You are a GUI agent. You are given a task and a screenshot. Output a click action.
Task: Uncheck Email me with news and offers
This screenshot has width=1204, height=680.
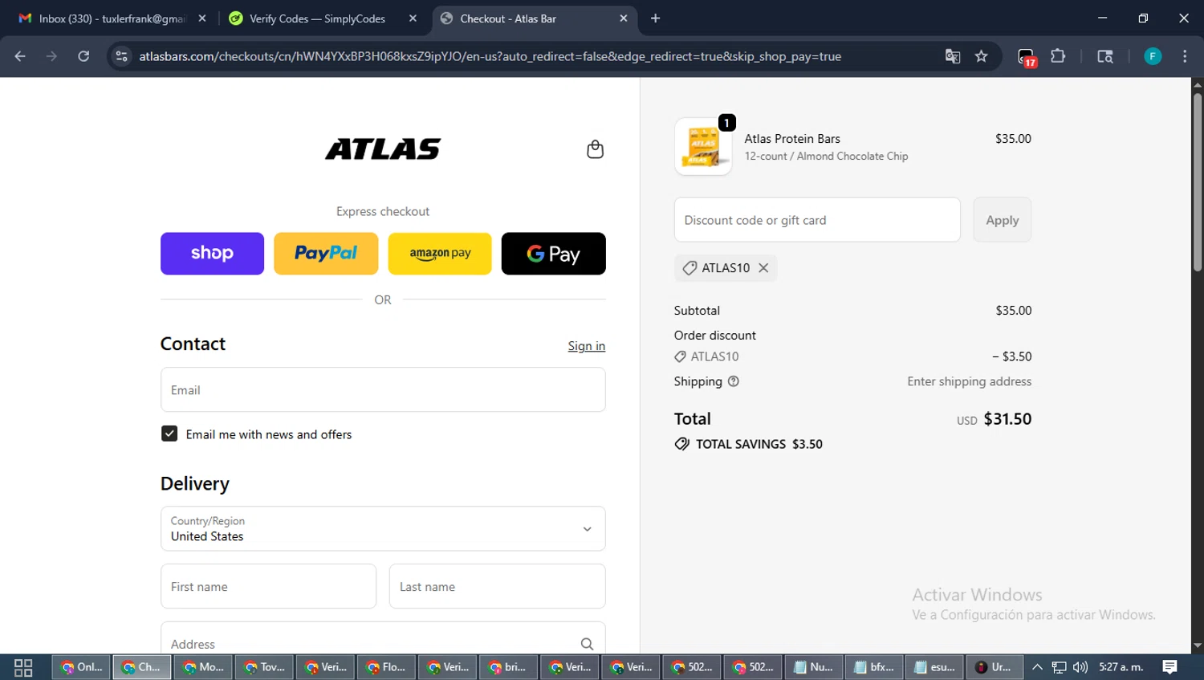[169, 434]
